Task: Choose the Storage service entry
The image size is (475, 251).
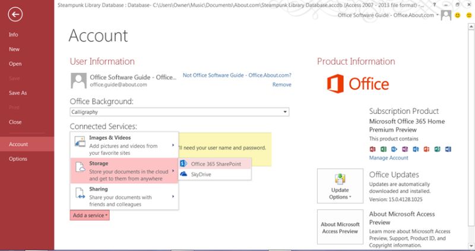Action: (124, 171)
